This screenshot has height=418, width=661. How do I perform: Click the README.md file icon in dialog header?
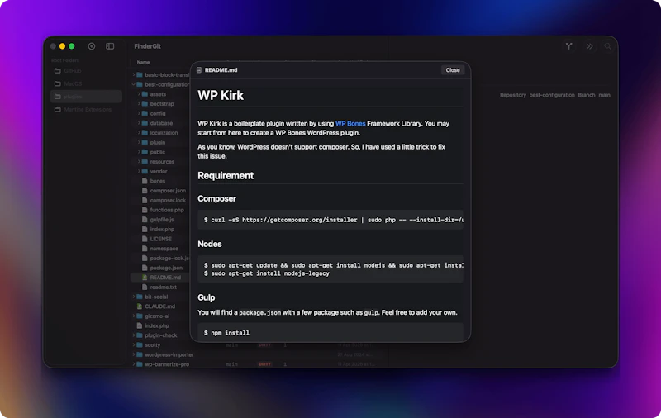[199, 70]
